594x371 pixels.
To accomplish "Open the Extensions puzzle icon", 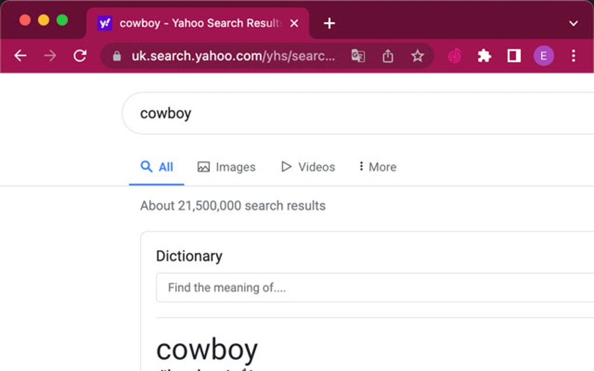I will [484, 56].
